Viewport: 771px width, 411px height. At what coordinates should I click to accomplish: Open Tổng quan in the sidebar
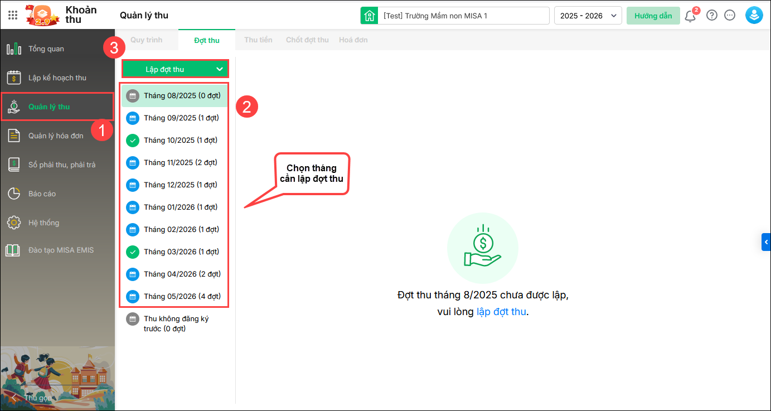57,49
